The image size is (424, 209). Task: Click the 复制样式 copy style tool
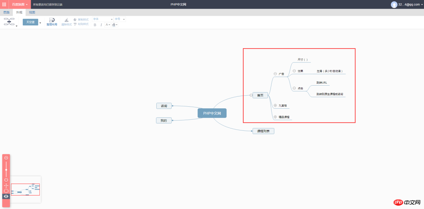(81, 19)
